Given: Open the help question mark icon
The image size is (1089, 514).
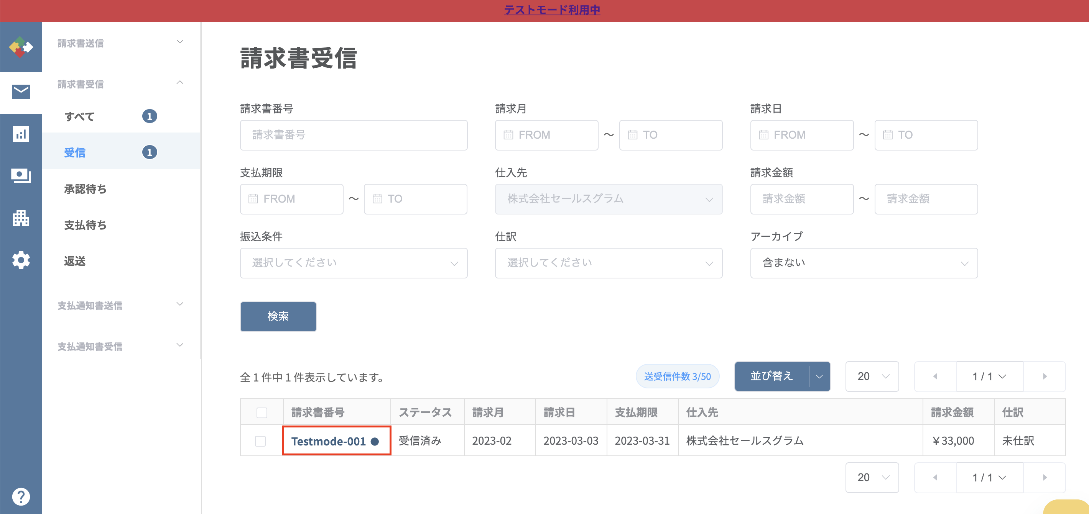Looking at the screenshot, I should pos(21,496).
